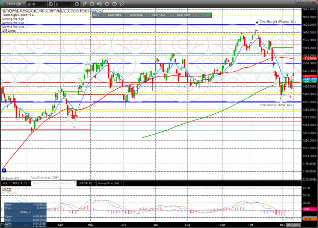
Task: Close the RSI (14, C) tab
Action: point(29,182)
